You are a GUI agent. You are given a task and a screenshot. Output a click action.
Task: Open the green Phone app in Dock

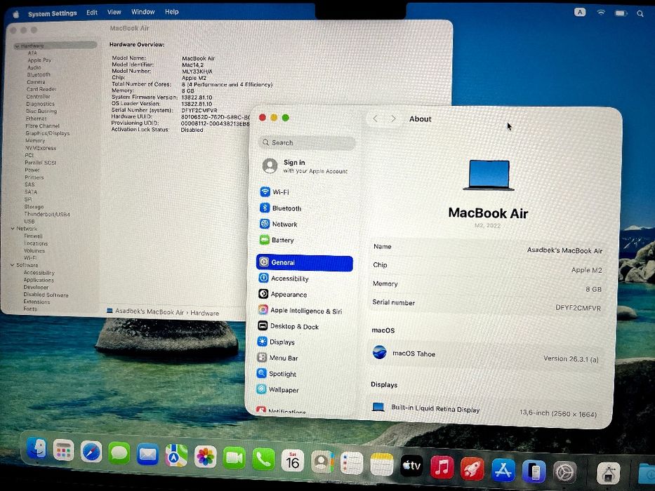tap(263, 459)
